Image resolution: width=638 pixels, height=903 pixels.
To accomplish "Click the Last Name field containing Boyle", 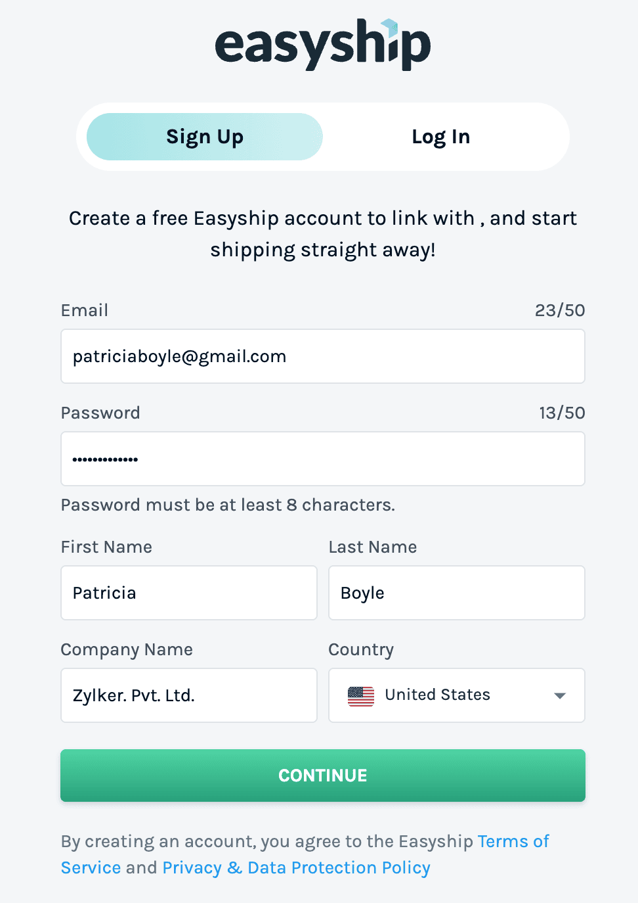I will click(x=456, y=592).
